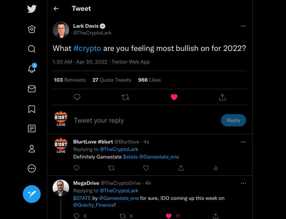The image size is (286, 219).
Task: Open the Profile icon in sidebar
Action: tap(32, 148)
